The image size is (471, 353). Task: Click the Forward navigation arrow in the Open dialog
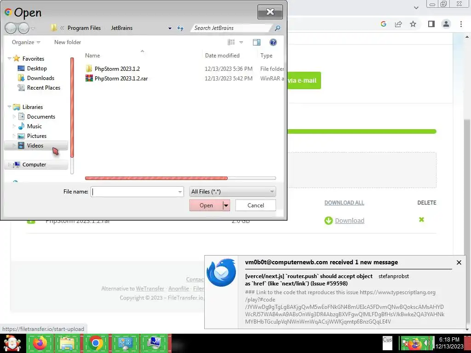point(23,28)
